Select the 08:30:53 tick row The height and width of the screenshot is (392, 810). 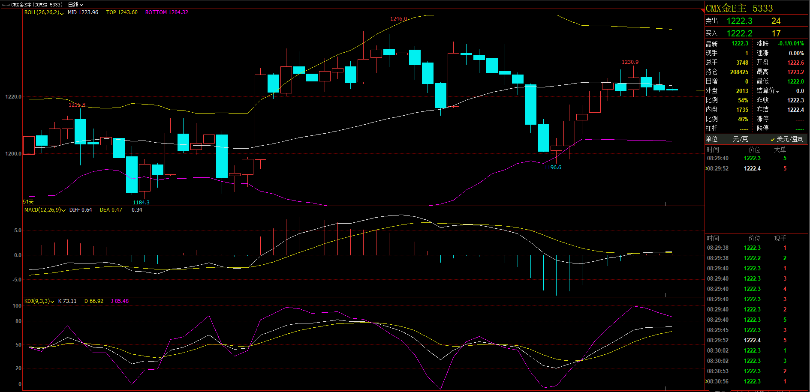pos(756,371)
